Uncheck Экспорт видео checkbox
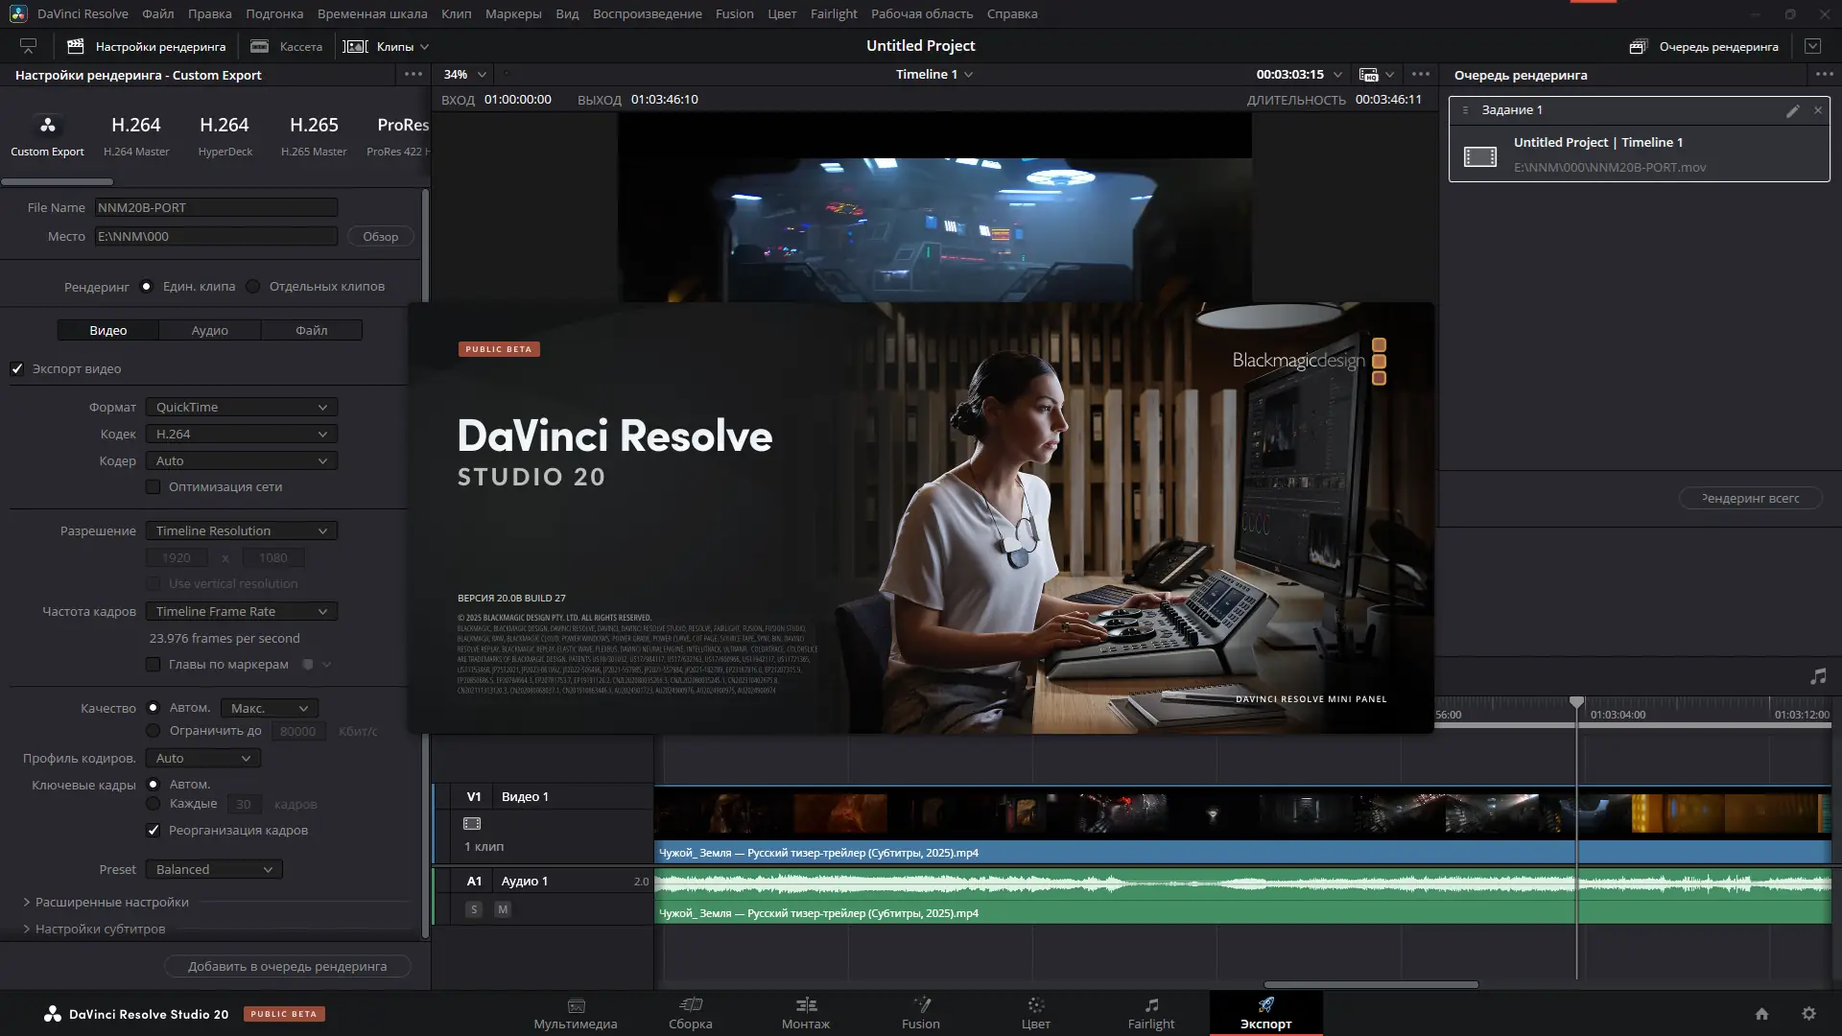1842x1036 pixels. pyautogui.click(x=17, y=369)
